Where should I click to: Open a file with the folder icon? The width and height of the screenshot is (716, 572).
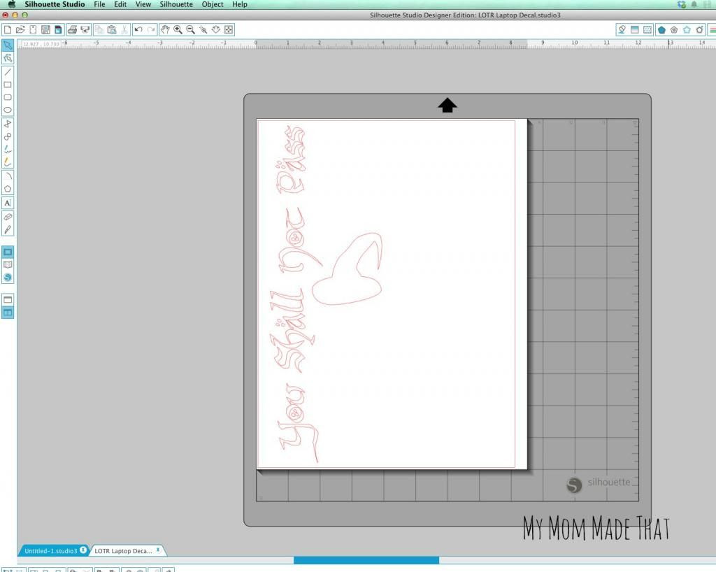pyautogui.click(x=20, y=29)
